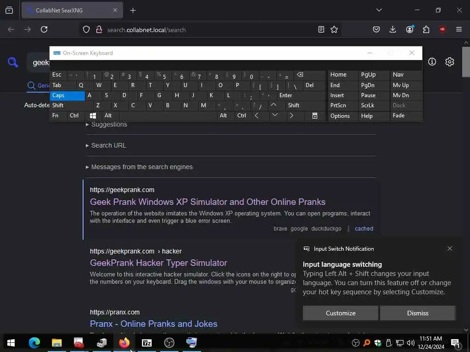Click the Esc key on the keyboard
470x352 pixels.
click(58, 75)
